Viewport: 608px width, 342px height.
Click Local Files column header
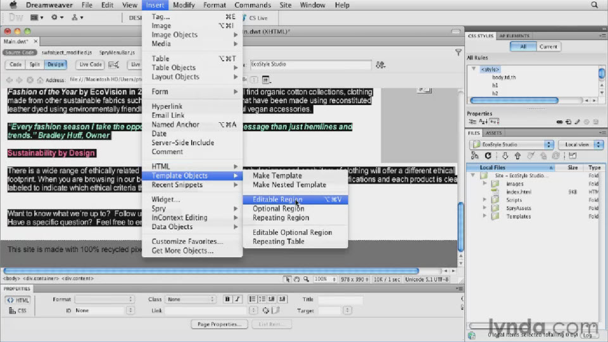(x=510, y=167)
